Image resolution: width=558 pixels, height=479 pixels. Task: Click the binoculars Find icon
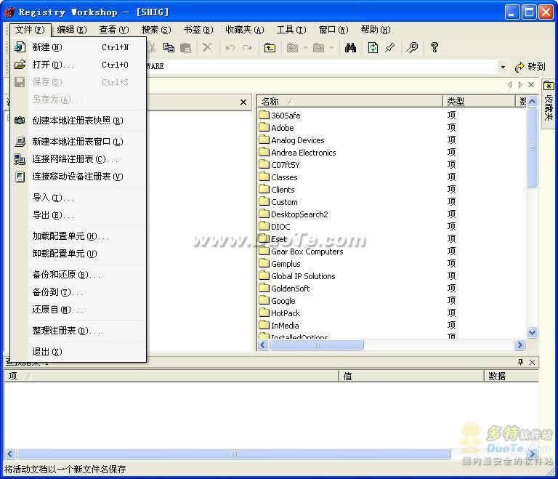point(350,47)
